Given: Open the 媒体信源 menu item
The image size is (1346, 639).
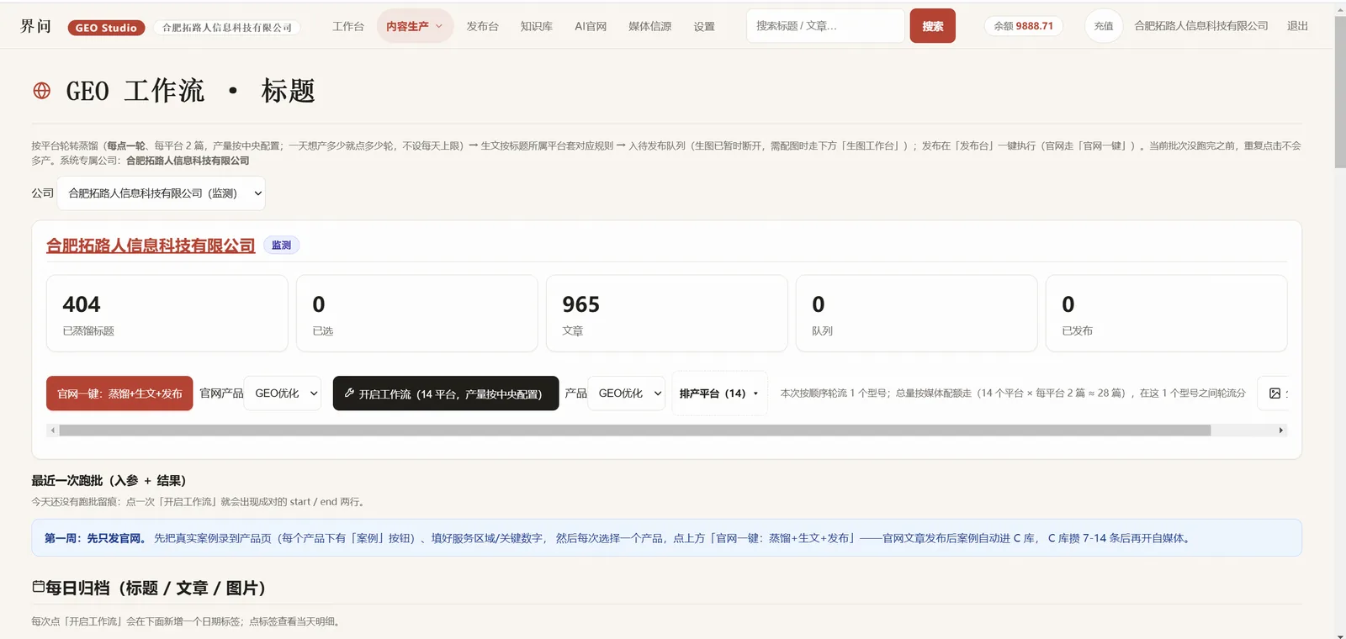Looking at the screenshot, I should (650, 26).
